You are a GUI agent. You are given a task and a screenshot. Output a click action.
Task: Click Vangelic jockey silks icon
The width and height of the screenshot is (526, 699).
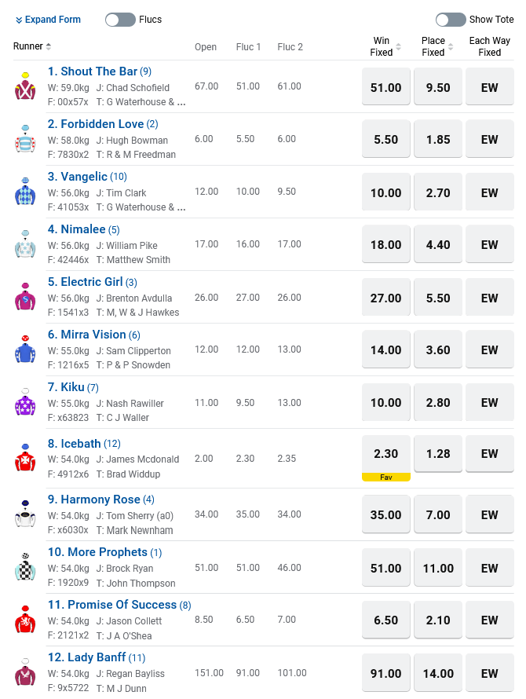[x=24, y=192]
